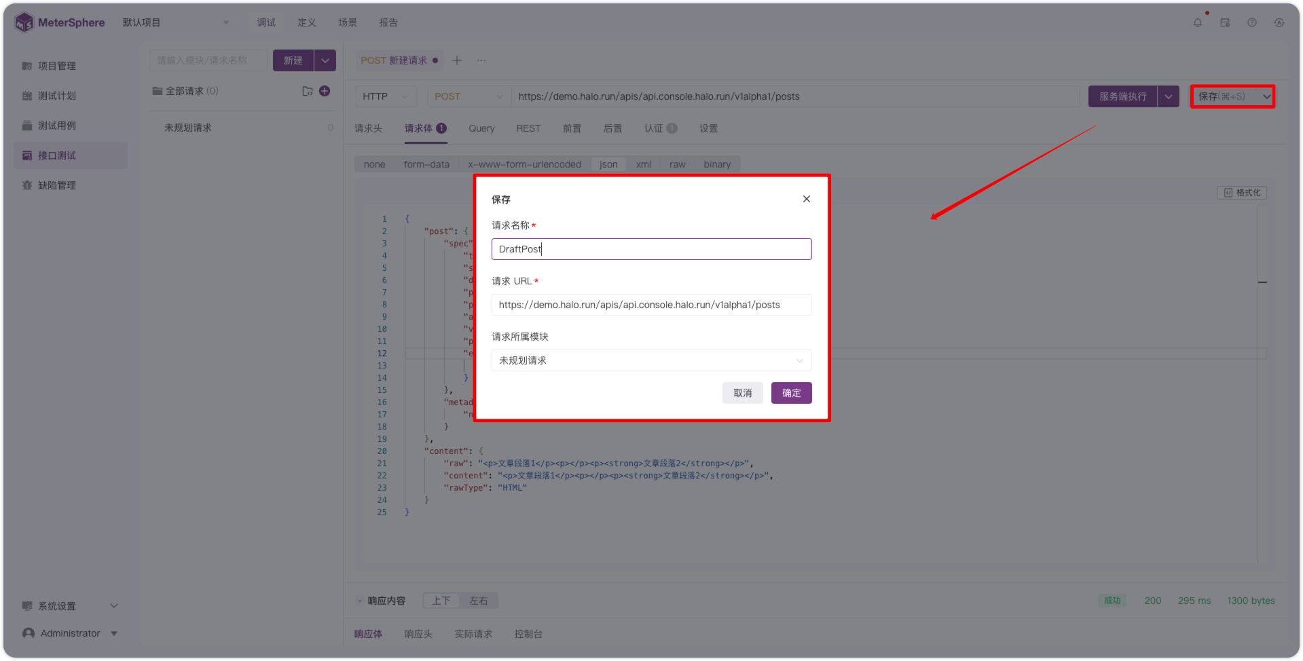Viewport: 1303px width, 661px height.
Task: Open the Administrator user dropdown
Action: coord(71,633)
